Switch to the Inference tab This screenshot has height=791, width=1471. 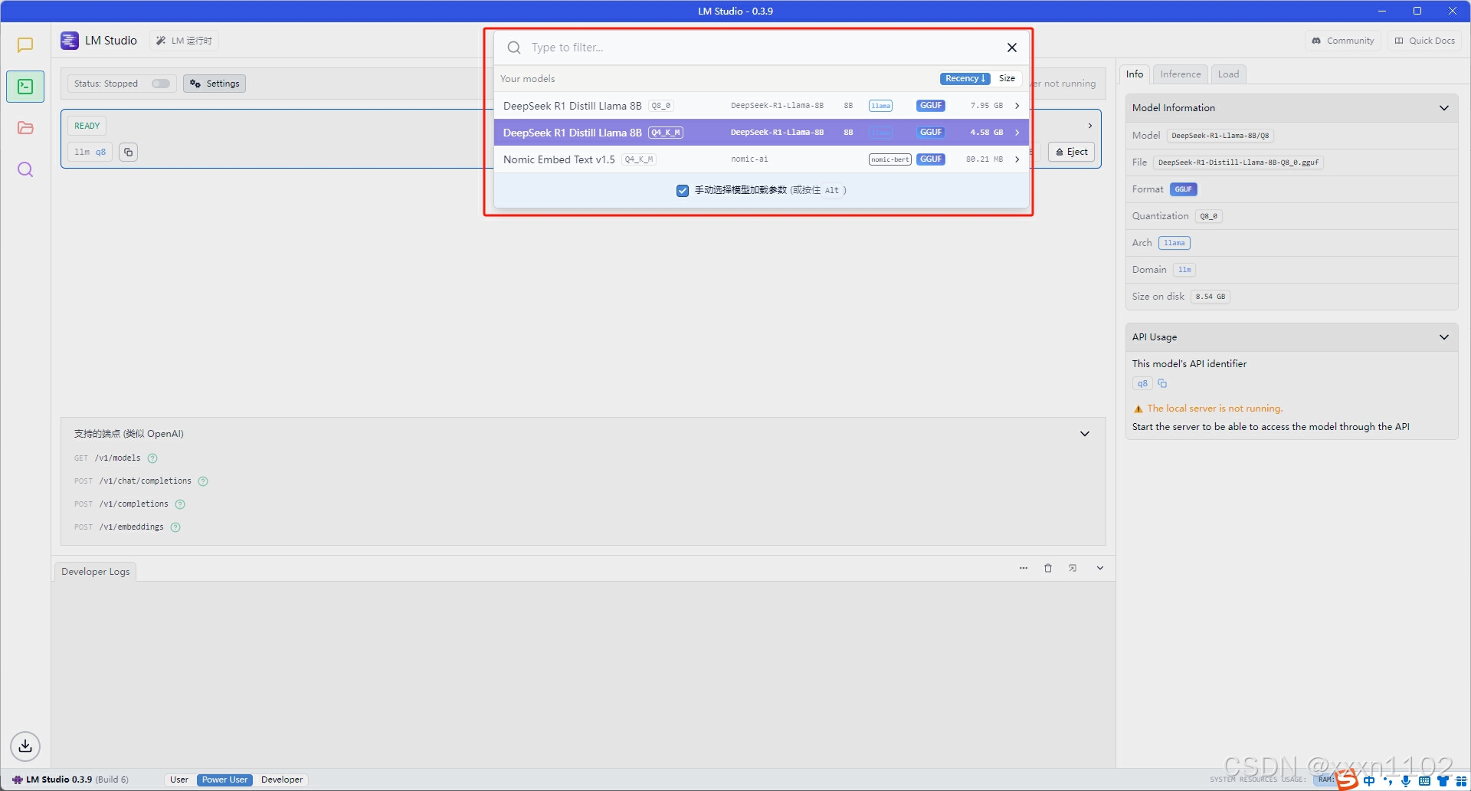pos(1180,74)
